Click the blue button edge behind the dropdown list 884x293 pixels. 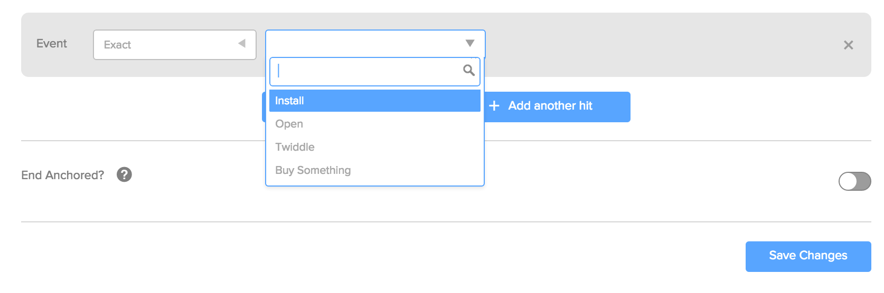264,107
